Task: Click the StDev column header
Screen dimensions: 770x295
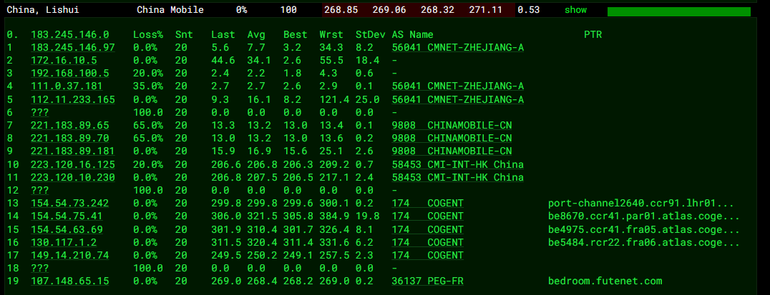Action: [370, 35]
